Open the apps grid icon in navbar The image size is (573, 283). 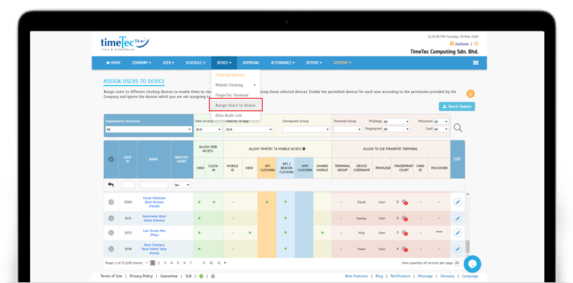tap(476, 63)
